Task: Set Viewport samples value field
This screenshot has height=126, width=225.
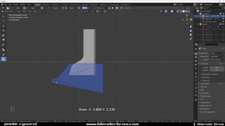Action: pyautogui.click(x=217, y=70)
